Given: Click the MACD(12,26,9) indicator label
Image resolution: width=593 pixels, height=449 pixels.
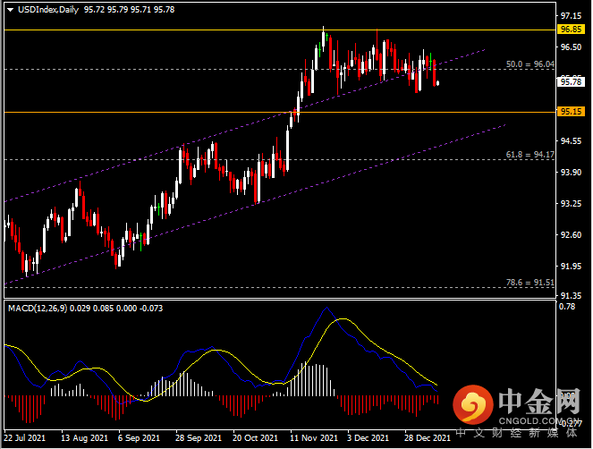Looking at the screenshot, I should (x=38, y=309).
